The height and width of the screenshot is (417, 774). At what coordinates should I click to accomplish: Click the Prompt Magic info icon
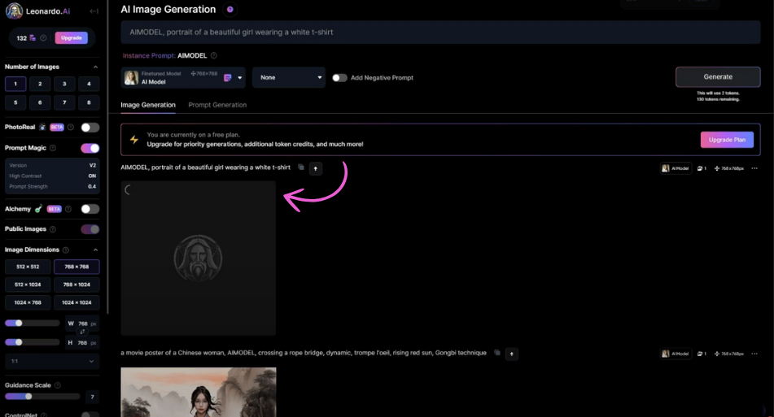point(53,148)
